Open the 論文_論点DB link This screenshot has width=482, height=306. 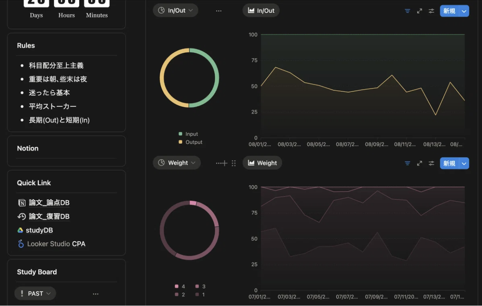click(x=44, y=203)
